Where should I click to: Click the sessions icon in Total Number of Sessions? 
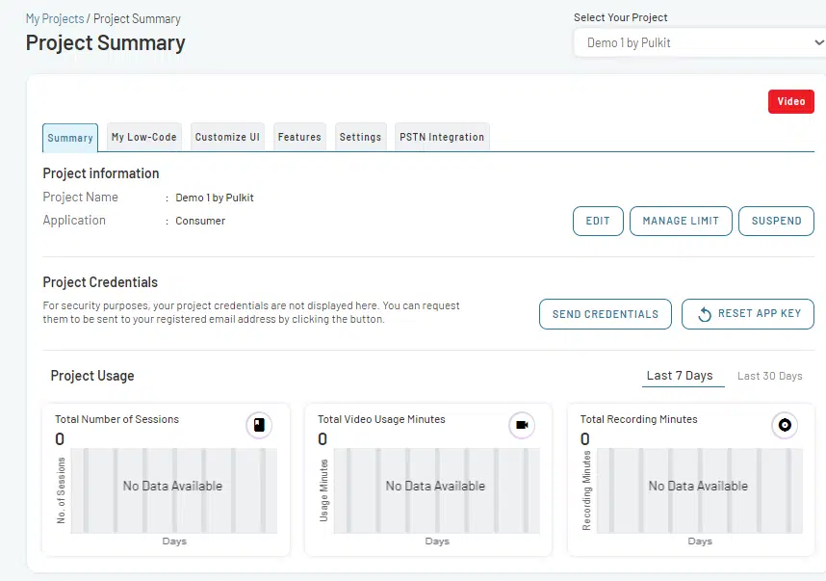[x=259, y=425]
